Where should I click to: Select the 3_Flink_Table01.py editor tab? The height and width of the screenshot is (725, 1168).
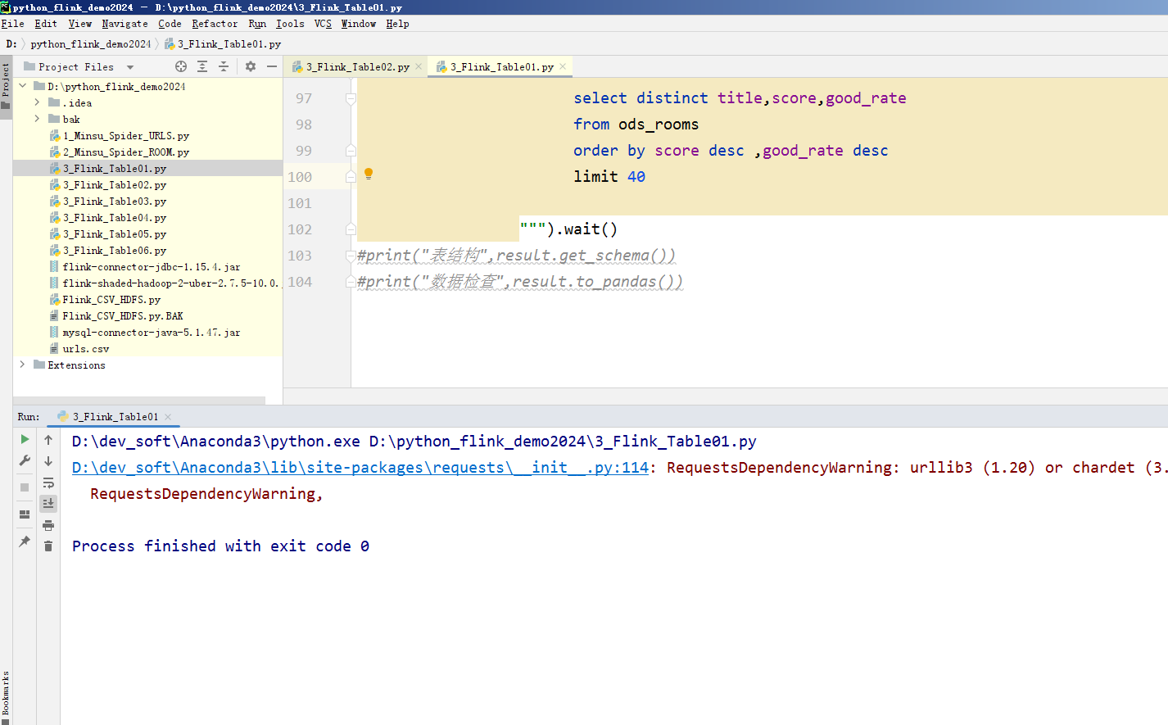tap(501, 67)
